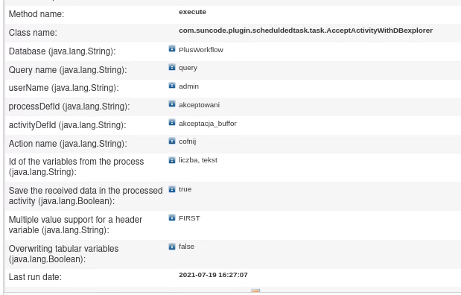Screen dimensions: 461x295
Task: Click the info icon next to cofnij action
Action: pos(172,142)
